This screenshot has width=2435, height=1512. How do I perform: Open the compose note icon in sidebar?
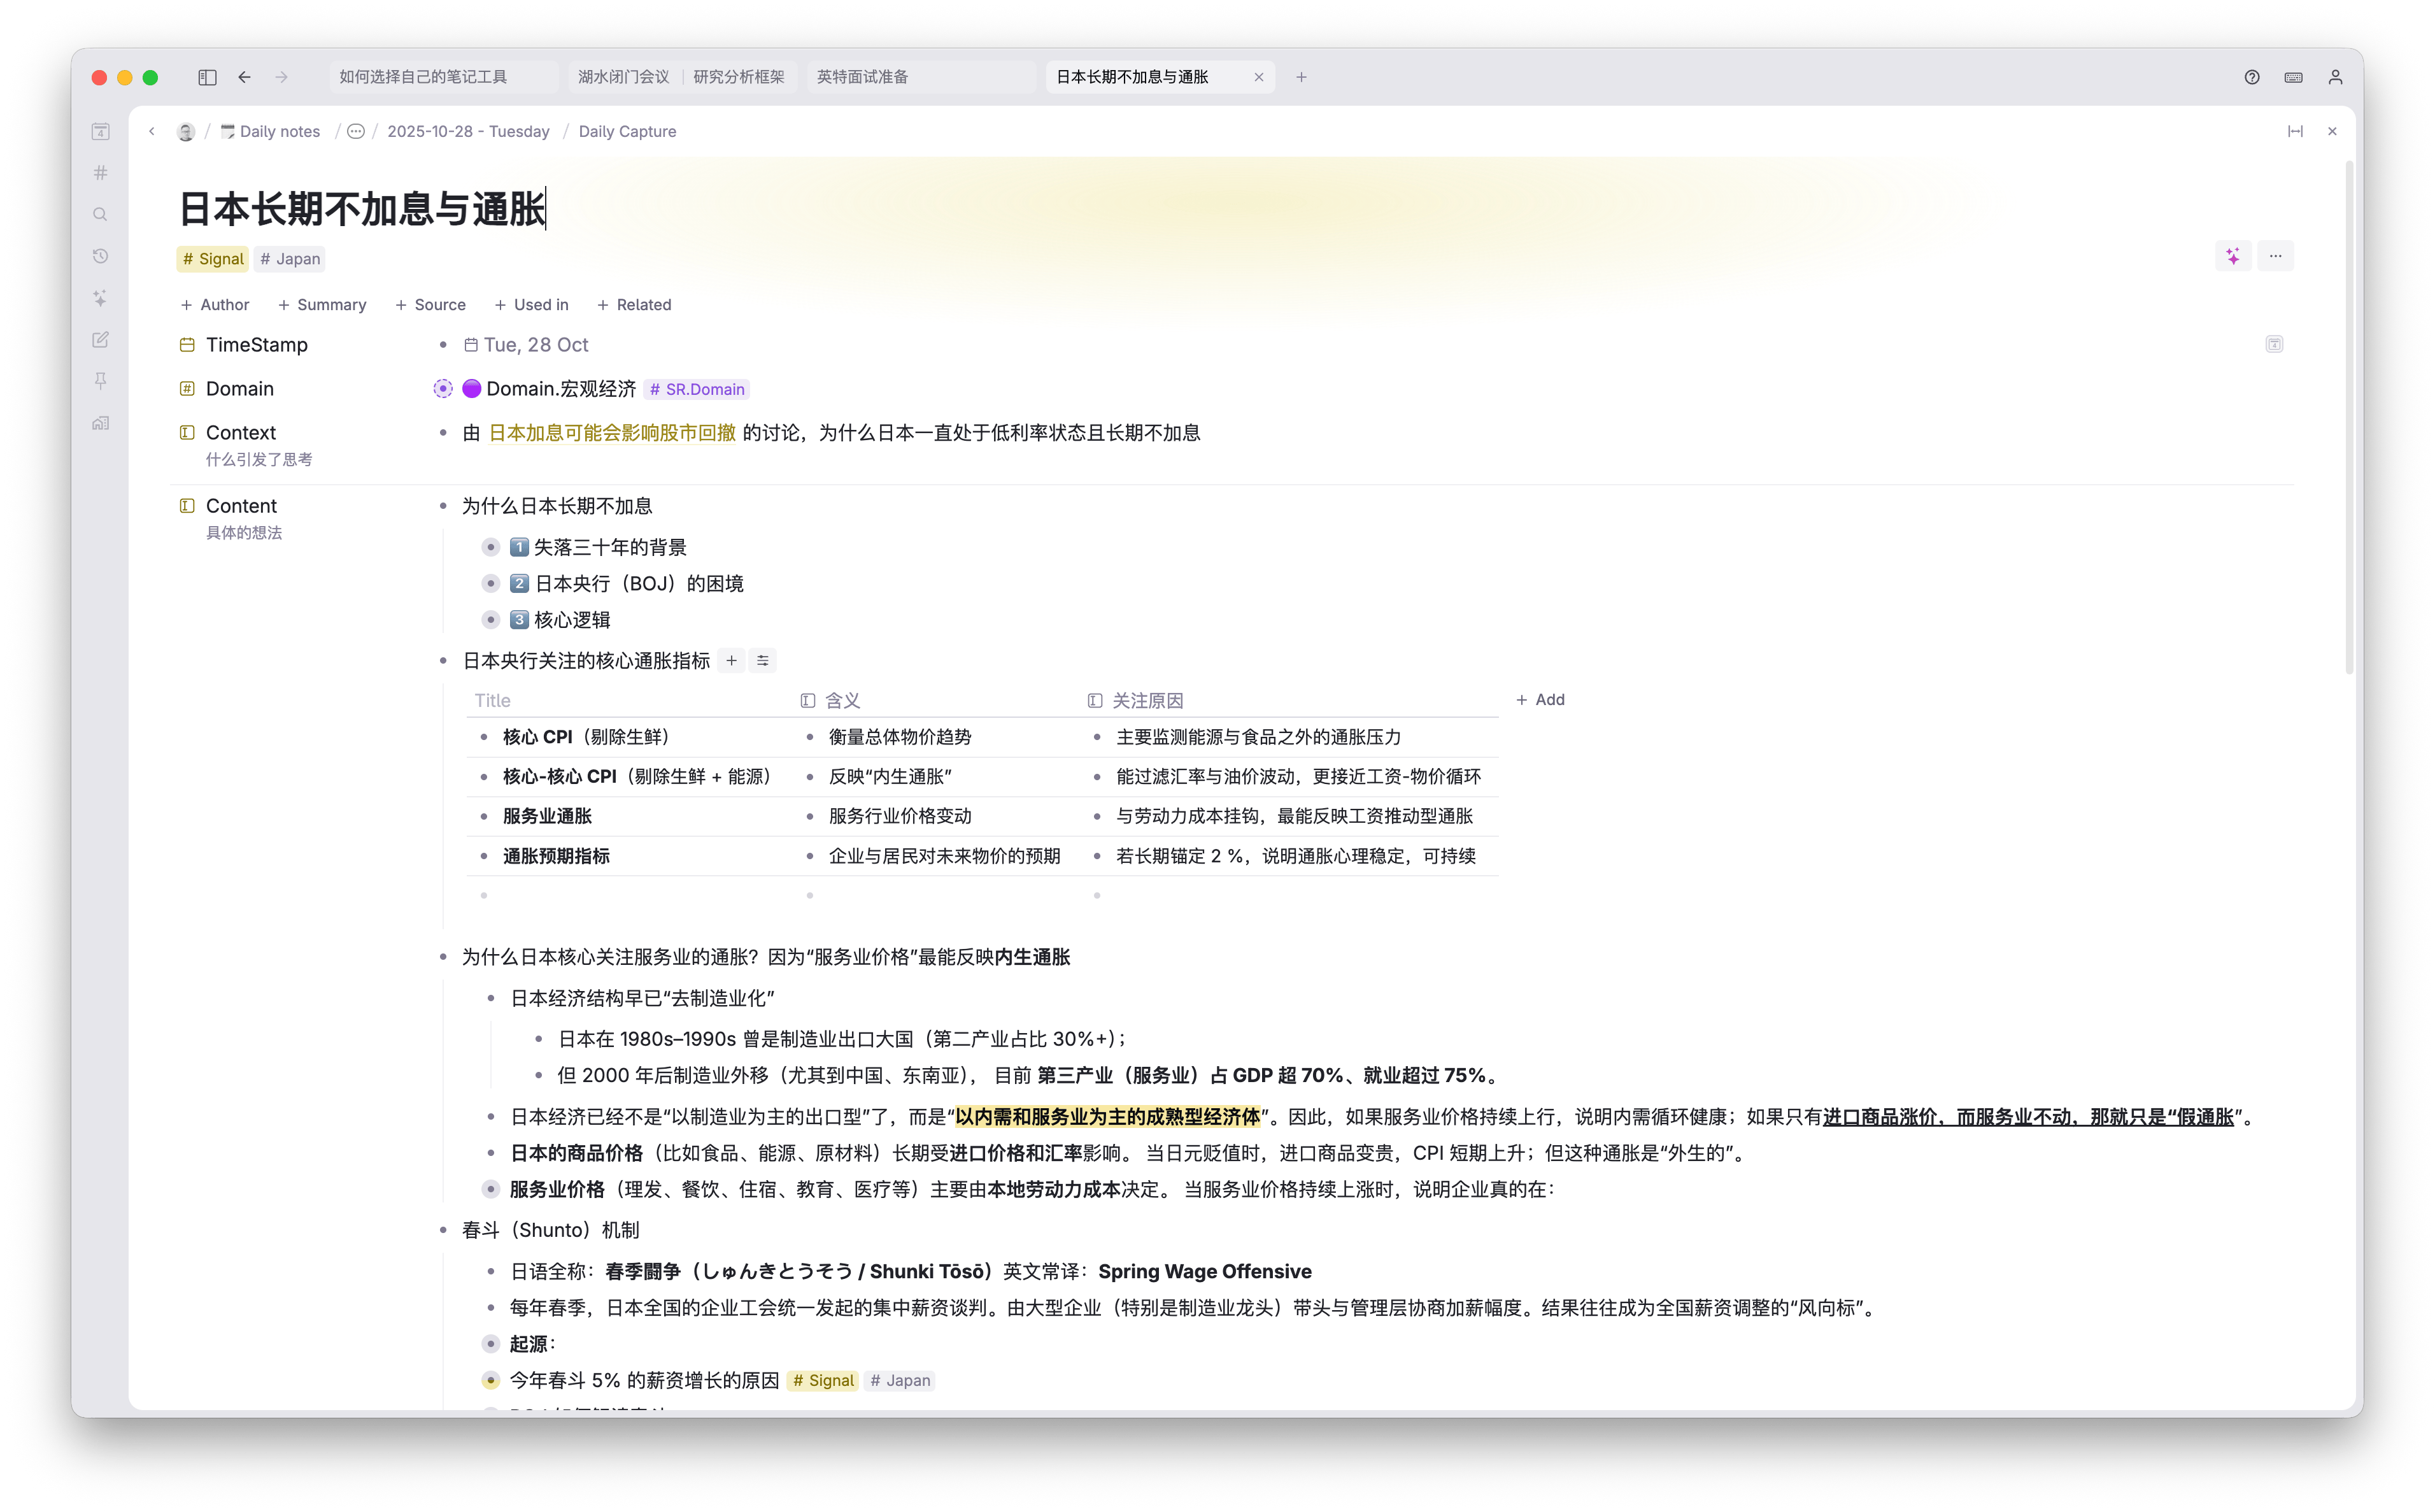(x=100, y=340)
